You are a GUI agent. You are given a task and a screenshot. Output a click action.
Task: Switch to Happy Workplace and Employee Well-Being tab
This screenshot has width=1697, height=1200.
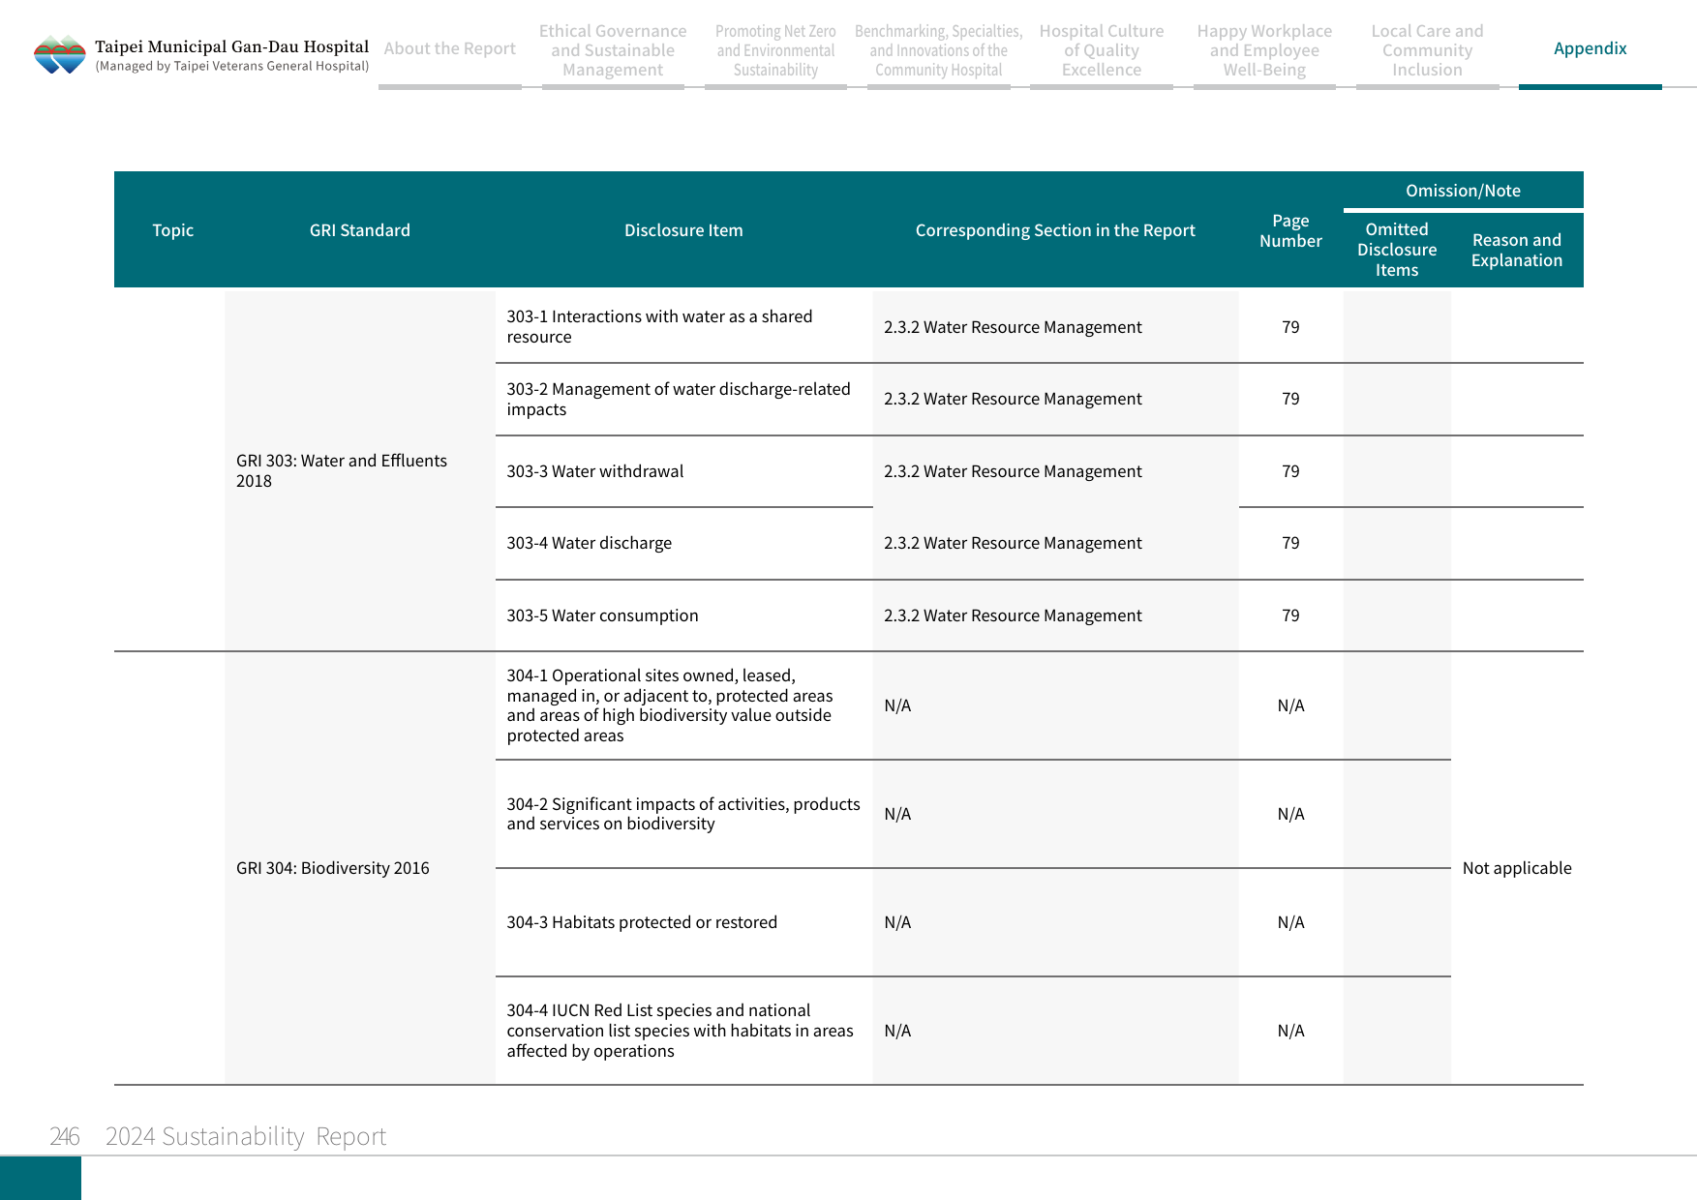1264,50
